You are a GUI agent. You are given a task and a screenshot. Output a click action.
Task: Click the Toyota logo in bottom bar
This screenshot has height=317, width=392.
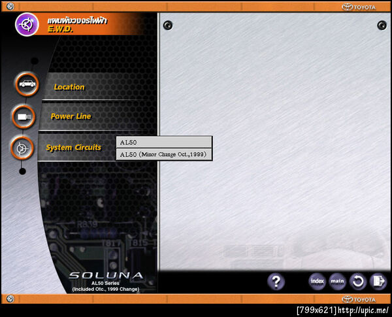click(x=359, y=299)
